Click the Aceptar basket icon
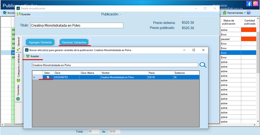Viewport: 260px width, 135px height. pos(28,56)
